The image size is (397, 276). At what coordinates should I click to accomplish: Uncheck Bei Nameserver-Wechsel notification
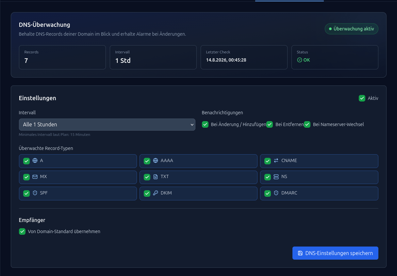coord(307,124)
